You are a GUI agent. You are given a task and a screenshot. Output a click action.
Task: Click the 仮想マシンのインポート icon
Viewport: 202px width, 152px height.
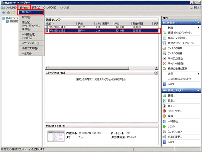tap(164, 33)
